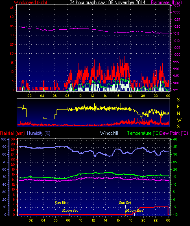Click the 975 barometer scale value
Image resolution: width=190 pixels, height=226 pixels.
click(x=176, y=90)
